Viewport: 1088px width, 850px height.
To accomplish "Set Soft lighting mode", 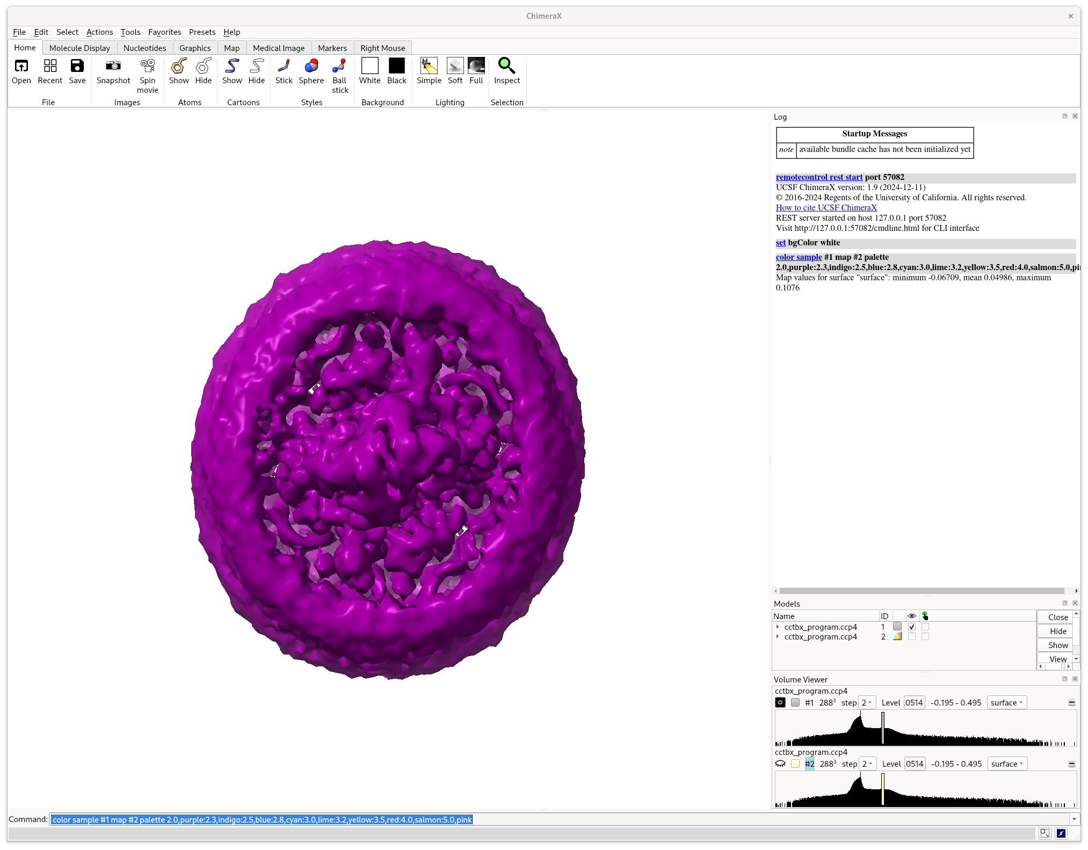I will (x=455, y=66).
